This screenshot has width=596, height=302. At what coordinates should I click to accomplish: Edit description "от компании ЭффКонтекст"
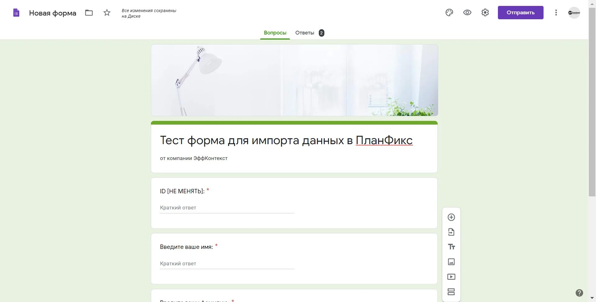click(x=194, y=158)
